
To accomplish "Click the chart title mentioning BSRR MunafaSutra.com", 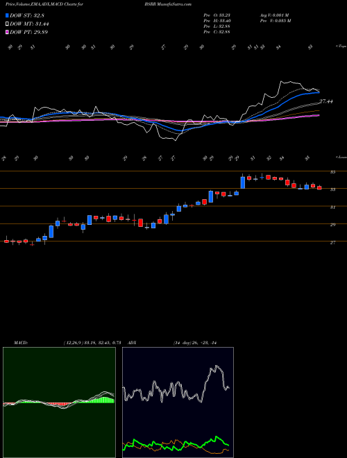I will click(x=99, y=4).
